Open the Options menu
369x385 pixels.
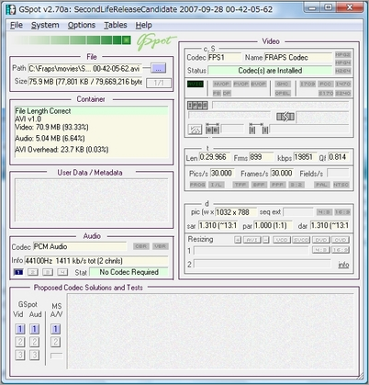[x=82, y=25]
